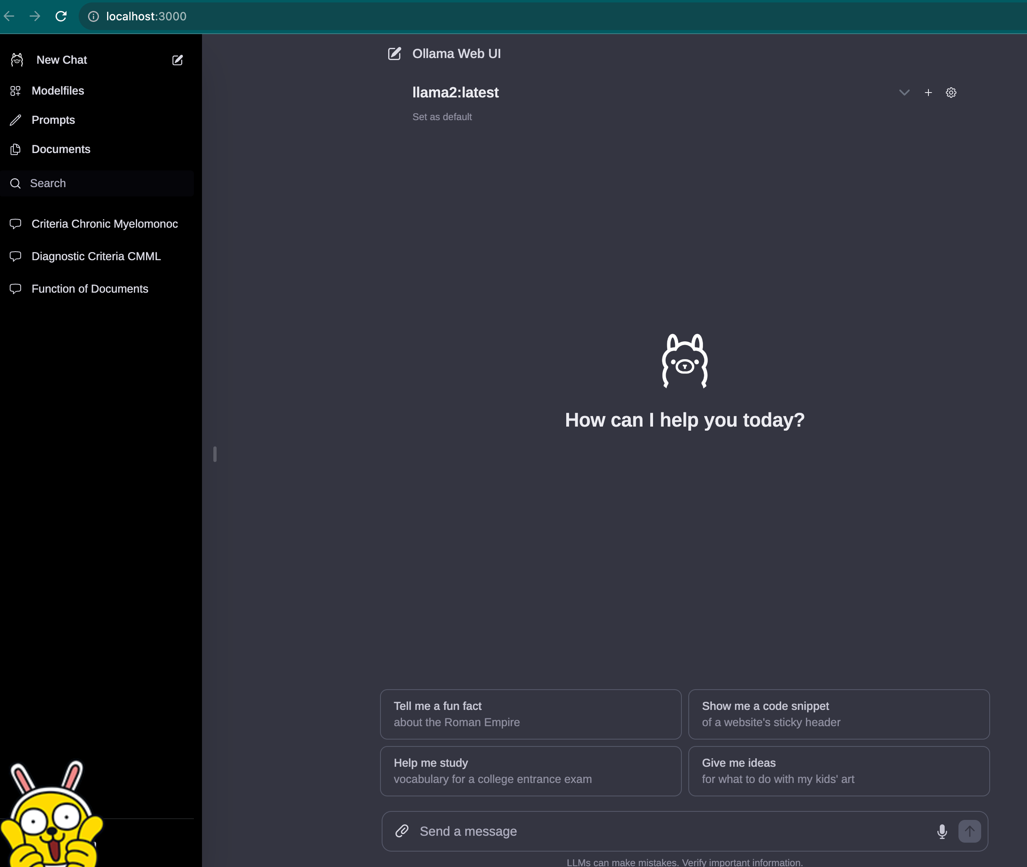Screen dimensions: 1027x867
Task: Open chat Criteria Chronic Myelomonoc
Action: [x=97, y=224]
